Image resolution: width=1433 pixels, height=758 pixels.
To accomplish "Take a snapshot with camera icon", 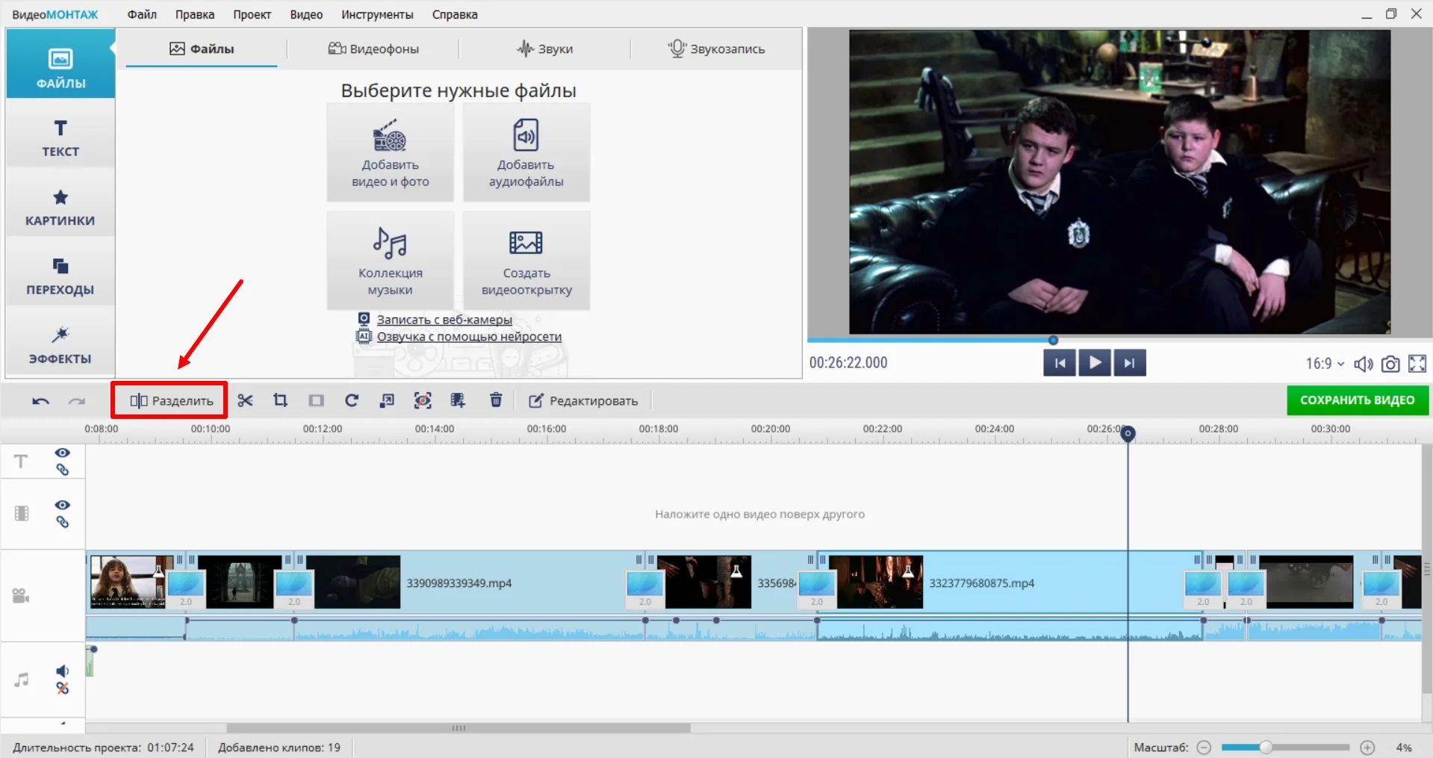I will pos(1390,364).
